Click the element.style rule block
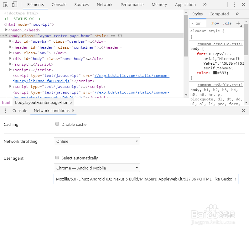Viewport: 249px width, 231px height. (217, 34)
